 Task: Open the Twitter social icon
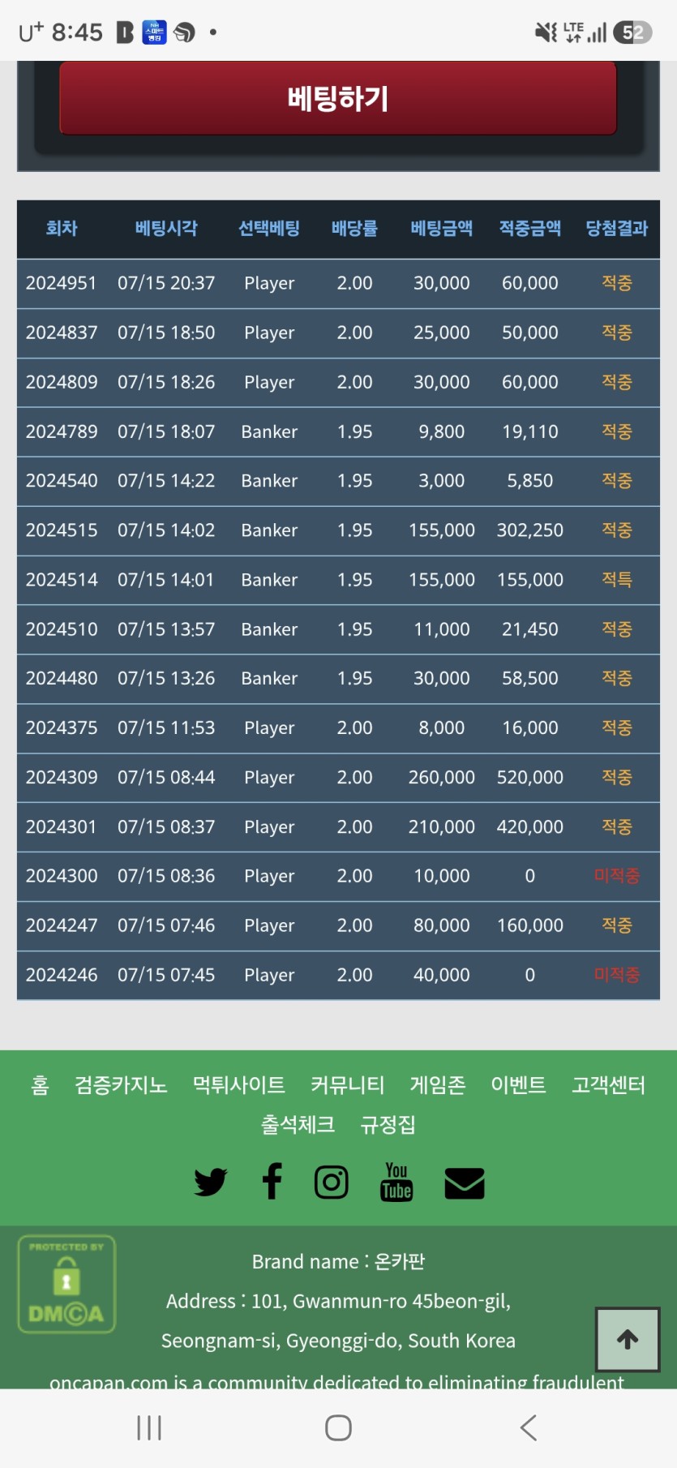[x=211, y=1183]
